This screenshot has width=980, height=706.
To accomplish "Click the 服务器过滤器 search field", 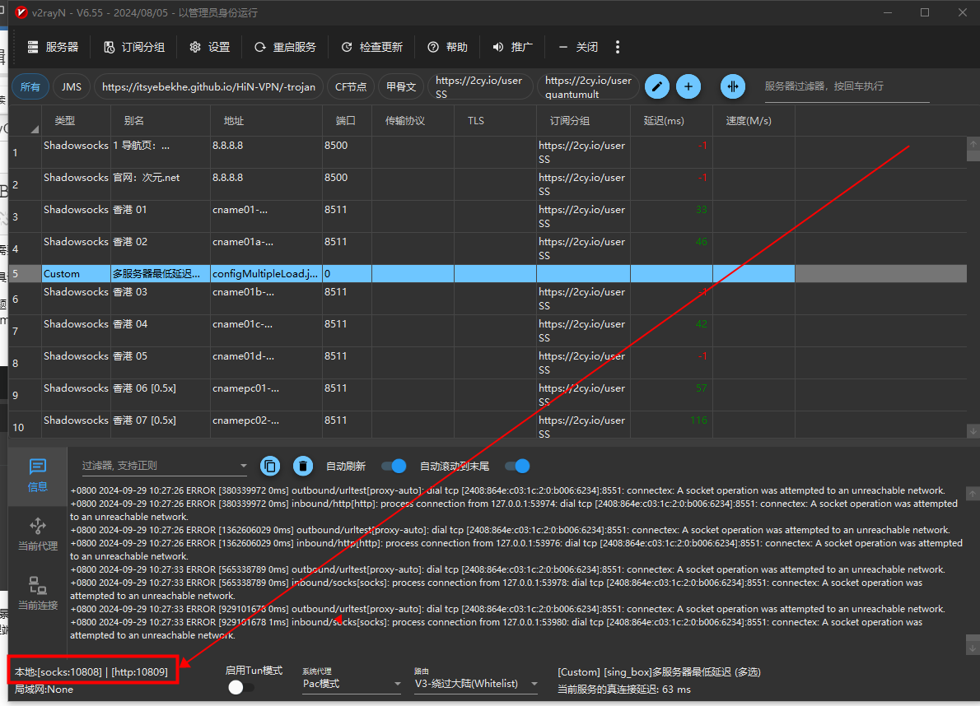I will [x=846, y=86].
